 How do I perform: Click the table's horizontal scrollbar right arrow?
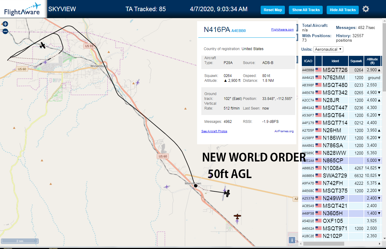380,244
